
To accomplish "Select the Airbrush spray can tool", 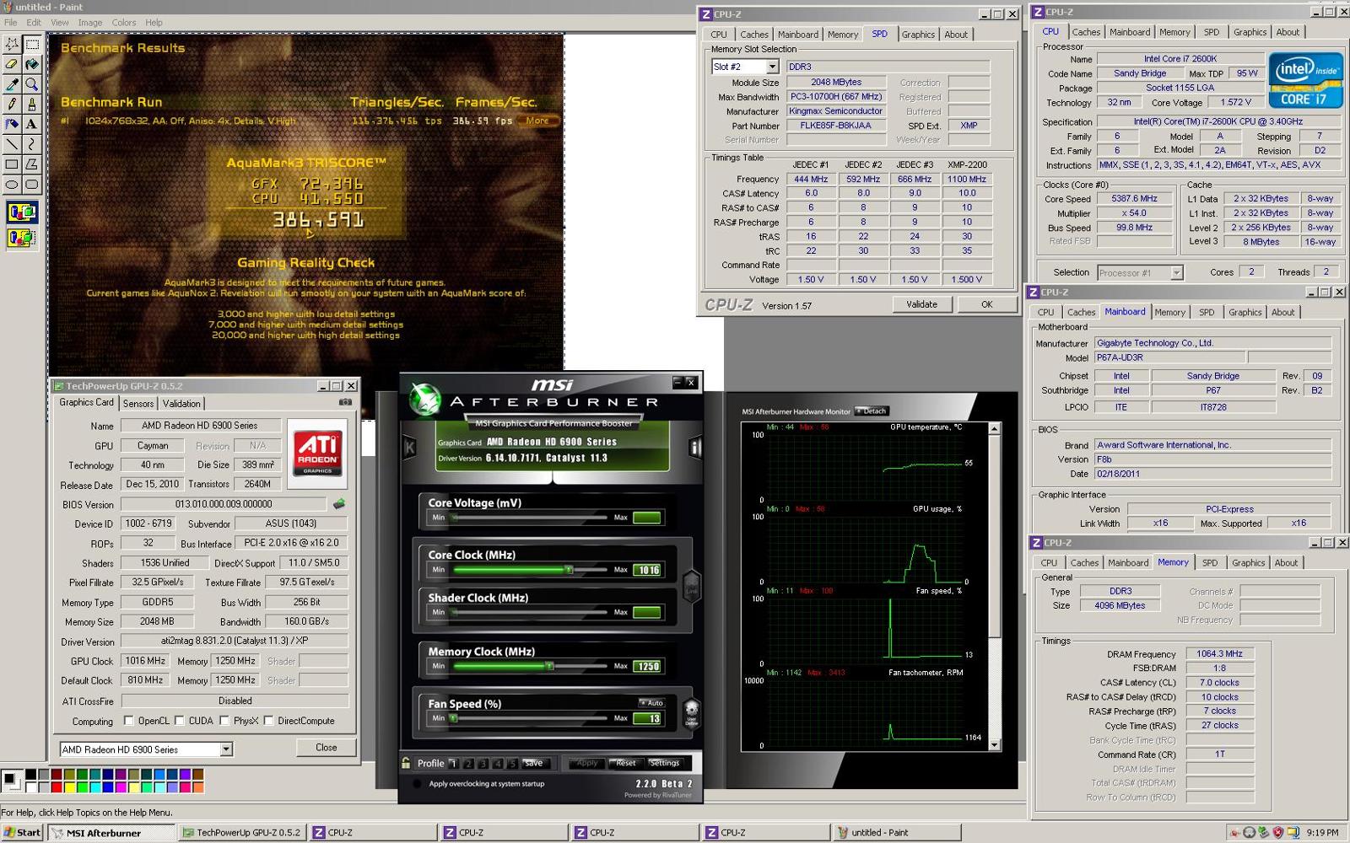I will [x=12, y=124].
